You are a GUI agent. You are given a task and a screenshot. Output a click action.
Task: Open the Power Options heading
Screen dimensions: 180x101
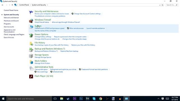pyautogui.click(x=41, y=34)
